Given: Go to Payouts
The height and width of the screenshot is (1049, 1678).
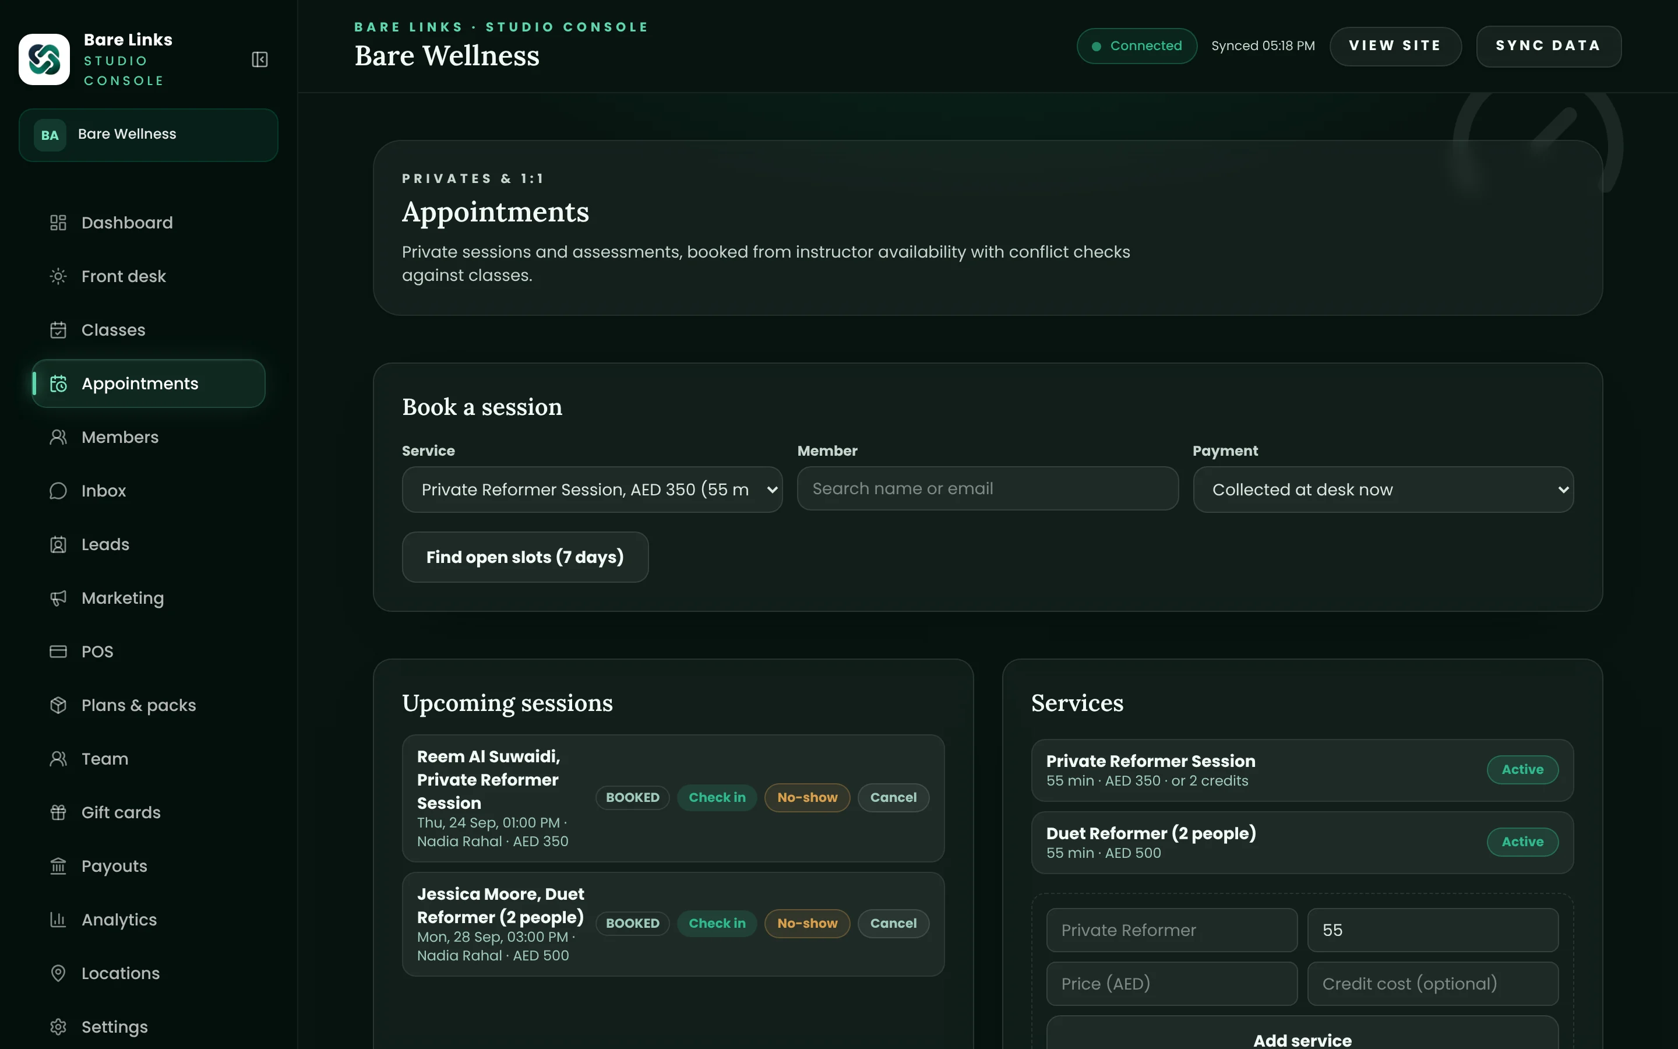Looking at the screenshot, I should (x=149, y=866).
